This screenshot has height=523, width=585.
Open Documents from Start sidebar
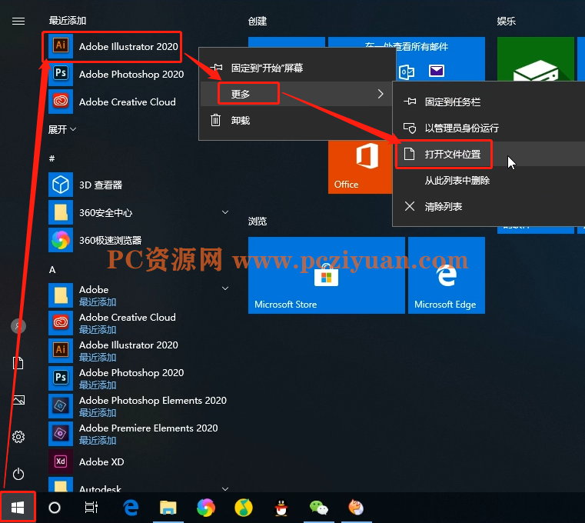click(18, 363)
